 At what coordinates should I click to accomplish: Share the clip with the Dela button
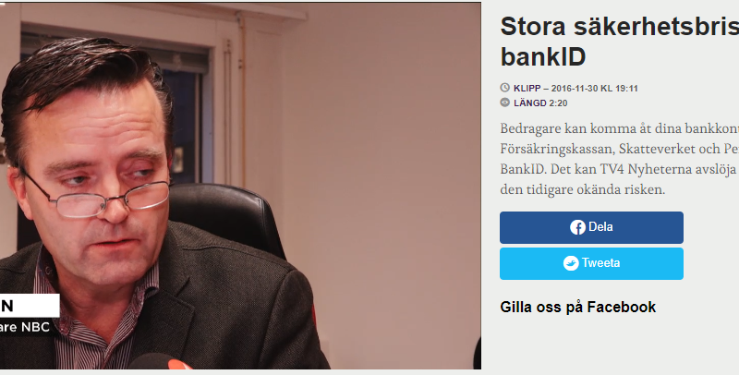pyautogui.click(x=591, y=227)
